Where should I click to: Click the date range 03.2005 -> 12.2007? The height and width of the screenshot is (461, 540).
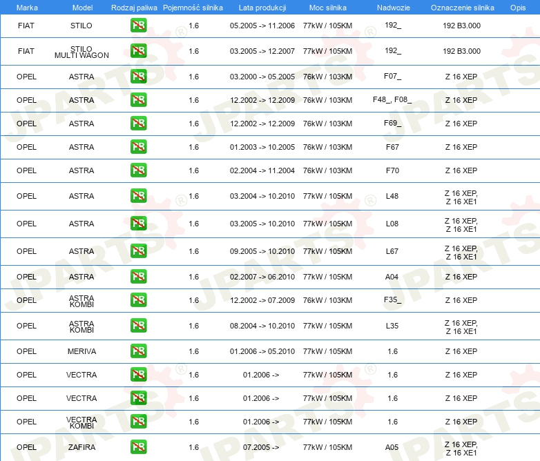pos(262,51)
